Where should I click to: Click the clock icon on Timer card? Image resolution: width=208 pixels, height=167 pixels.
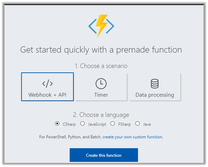point(101,83)
